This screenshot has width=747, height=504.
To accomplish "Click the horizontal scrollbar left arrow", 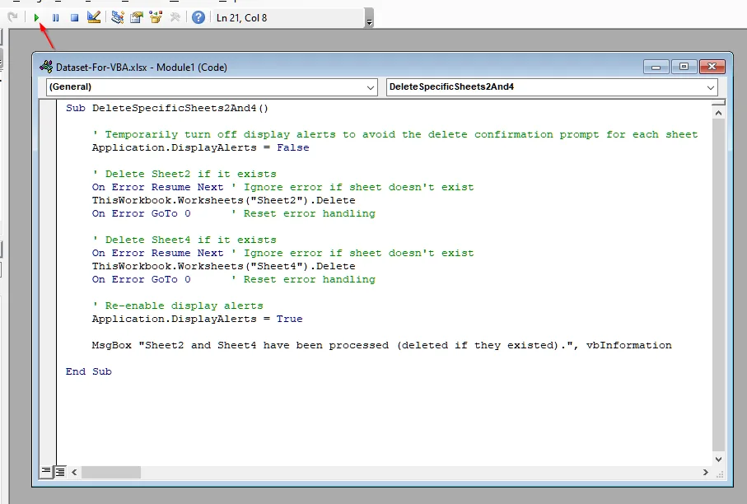I will coord(74,472).
